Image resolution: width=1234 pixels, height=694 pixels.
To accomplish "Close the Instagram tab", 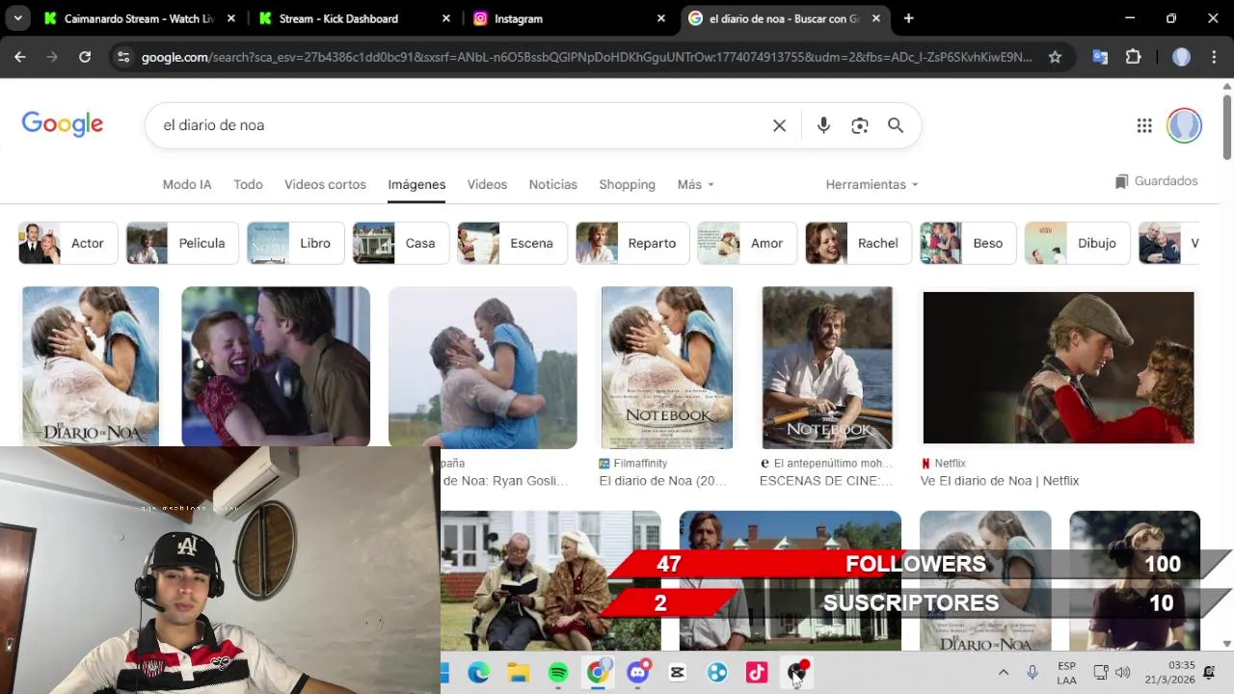I will click(x=660, y=18).
